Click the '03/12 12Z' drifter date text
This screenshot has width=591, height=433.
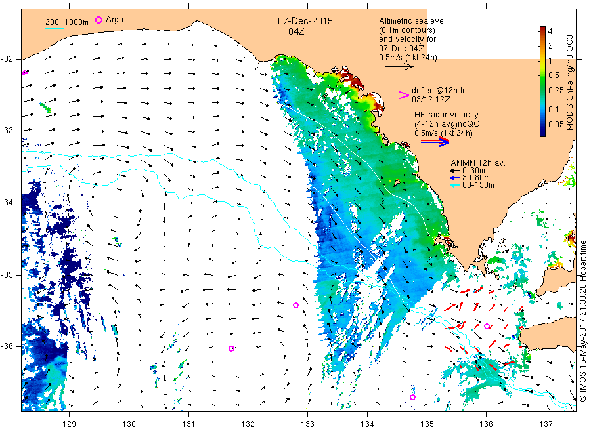pos(431,100)
